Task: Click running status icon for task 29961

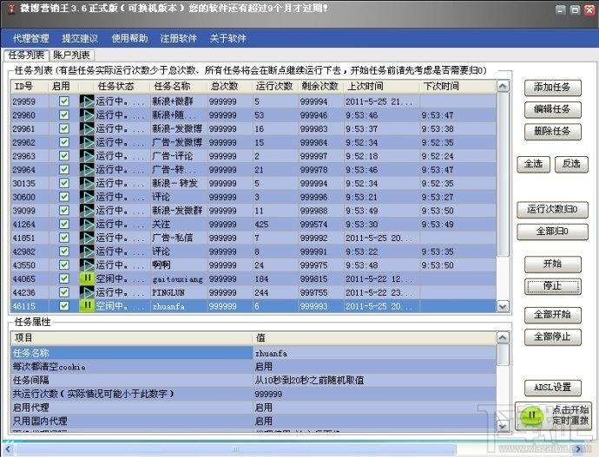Action: [x=87, y=128]
